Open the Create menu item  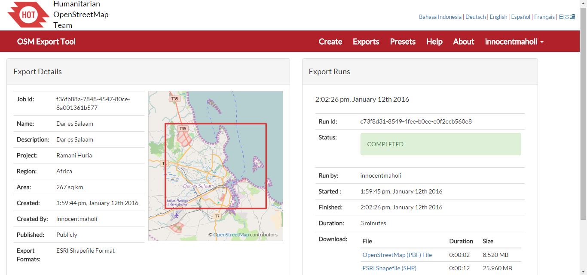[330, 42]
